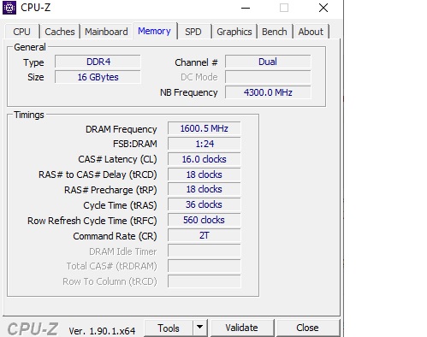Switch to the CPU tab

click(x=21, y=32)
